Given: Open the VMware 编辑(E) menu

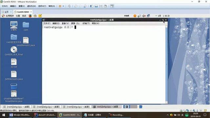Looking at the screenshot, I should pos(13,6).
